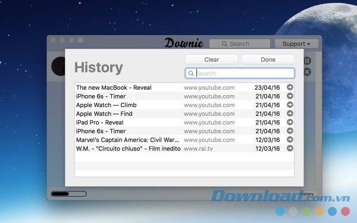Select Apple Watch — Climb entry

click(x=184, y=105)
